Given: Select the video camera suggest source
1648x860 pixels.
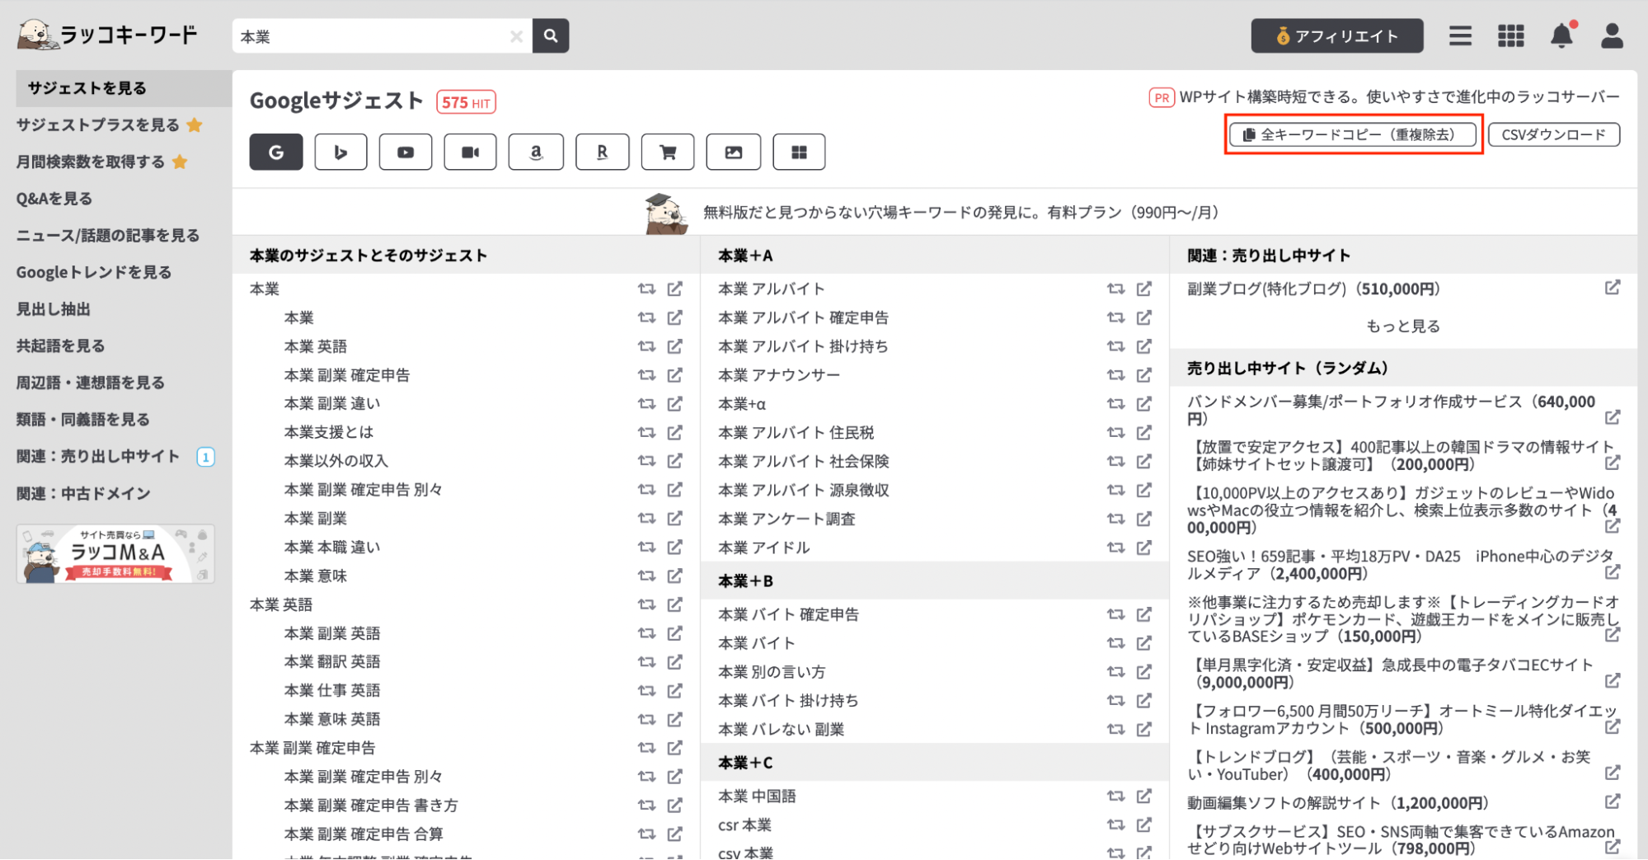Looking at the screenshot, I should click(470, 152).
